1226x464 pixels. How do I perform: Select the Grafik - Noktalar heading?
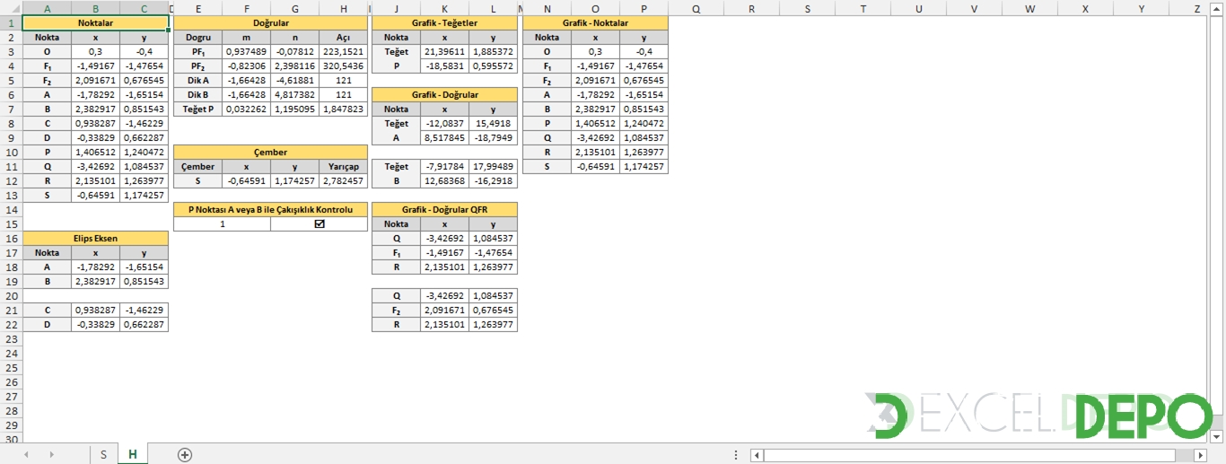(x=595, y=22)
